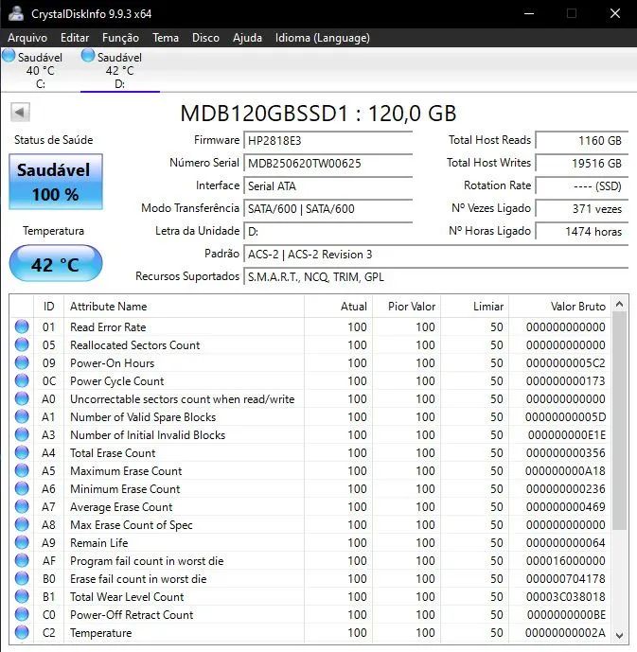Click the Padrão field ACS-2 Revision 3
Image resolution: width=637 pixels, height=652 pixels.
tap(436, 254)
